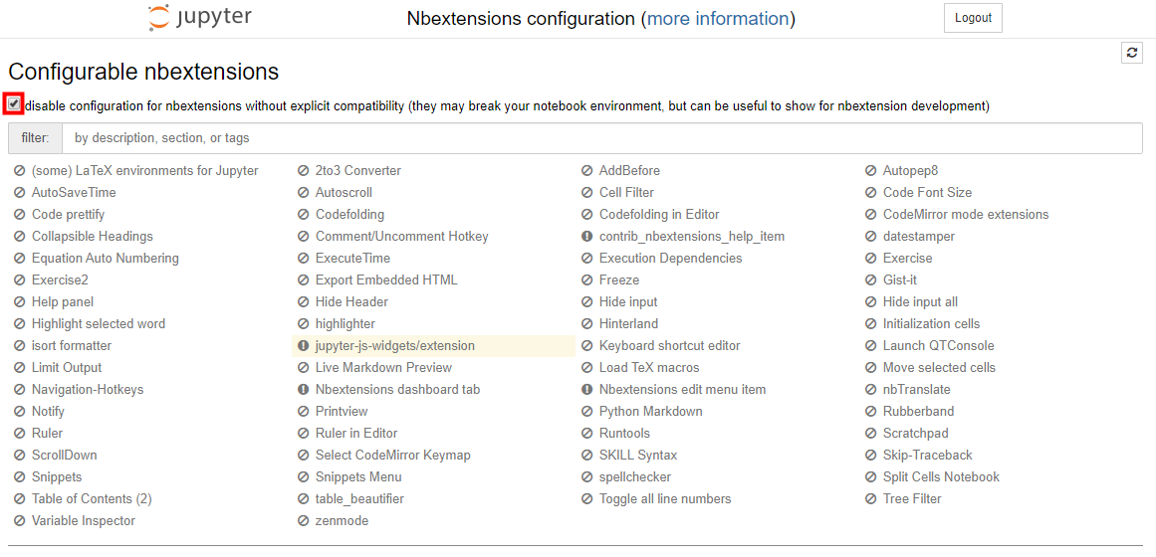Open Execution Dependencies entry
The height and width of the screenshot is (557, 1156).
(x=671, y=259)
